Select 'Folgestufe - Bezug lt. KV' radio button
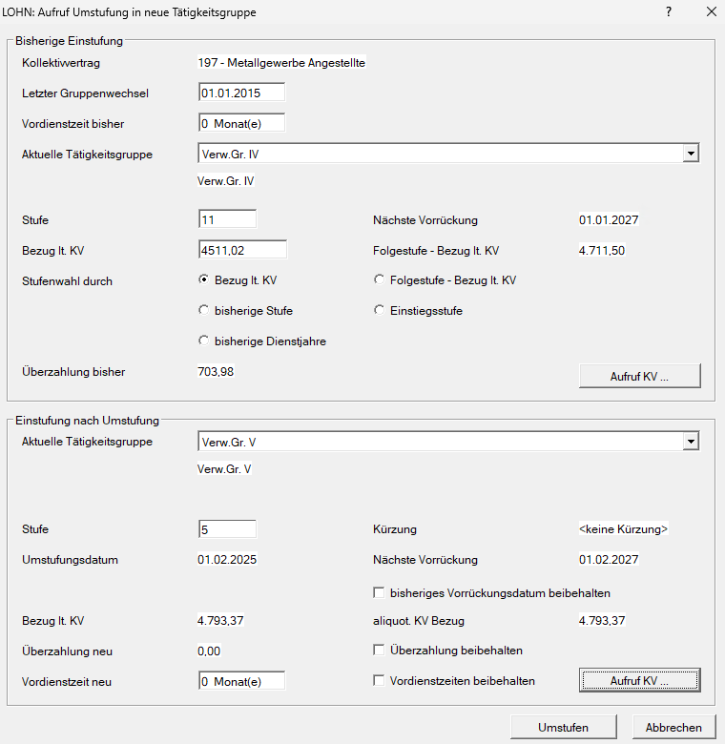This screenshot has height=744, width=725. [x=380, y=280]
